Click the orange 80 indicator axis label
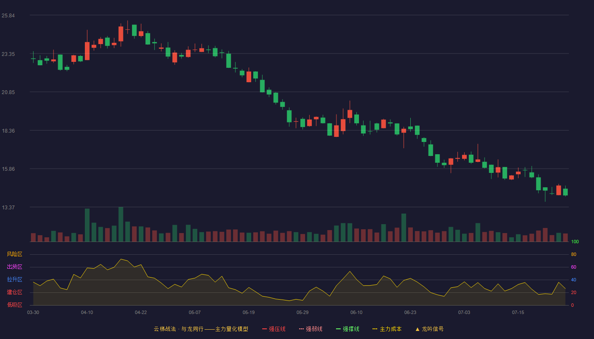The width and height of the screenshot is (594, 339). pos(574,255)
